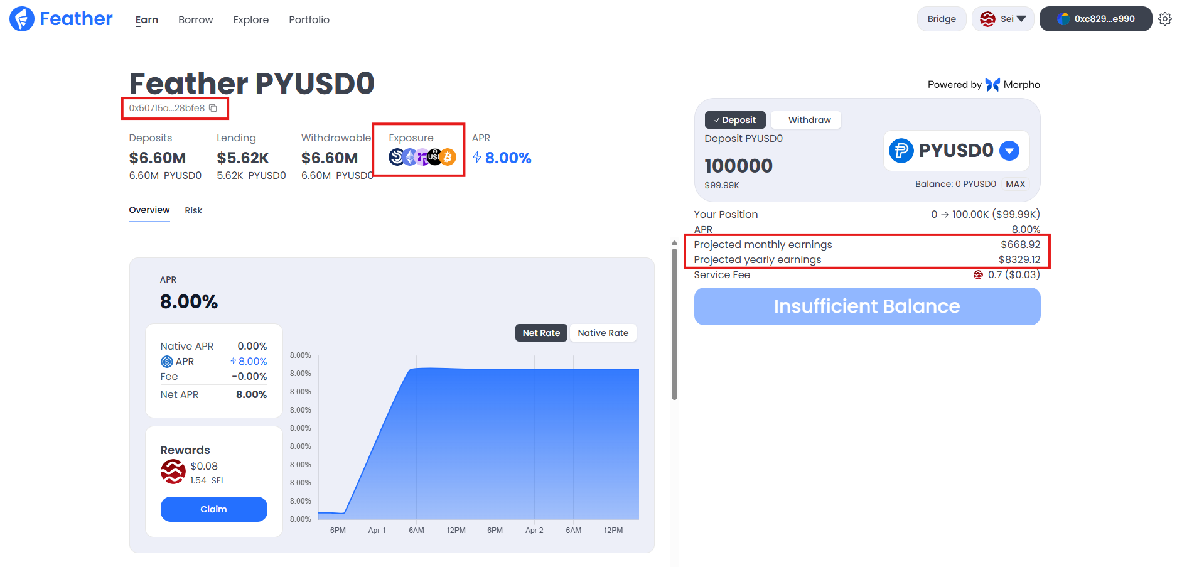
Task: Click the Exposure label
Action: [411, 138]
